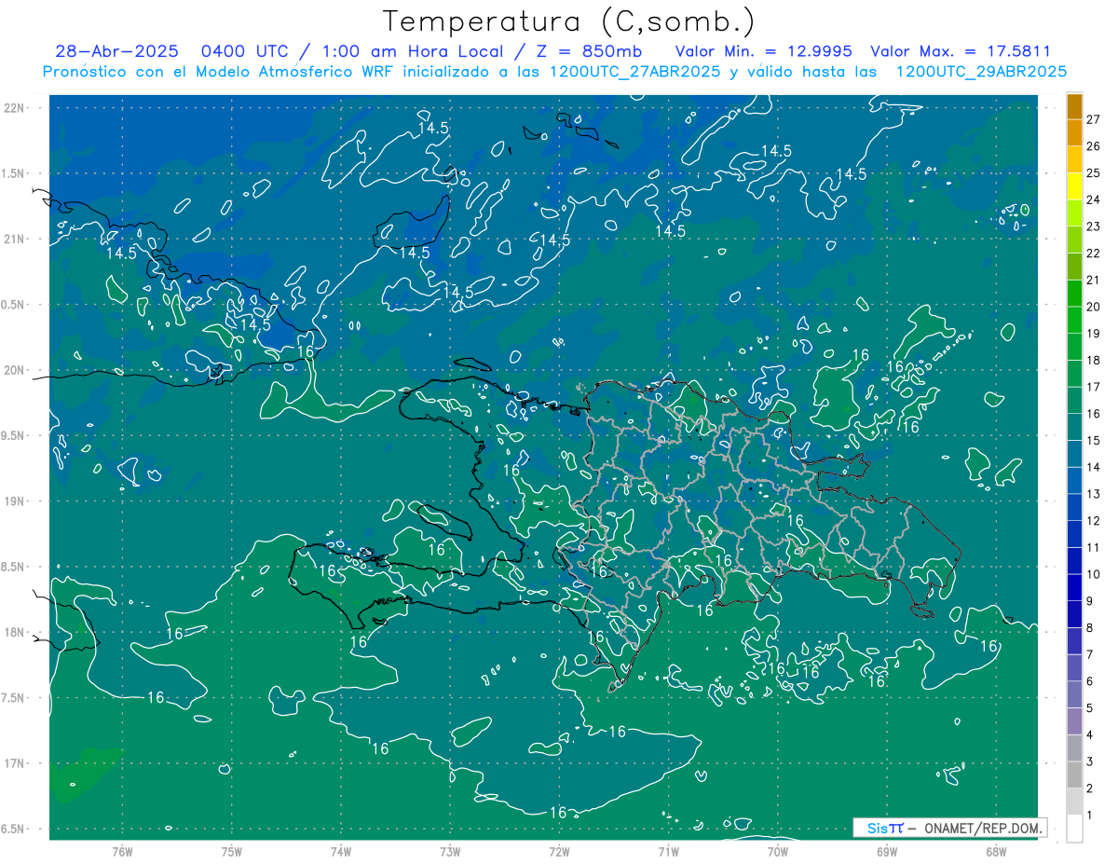Click the "70W" longitude axis label
The height and width of the screenshot is (864, 1118).
[x=778, y=852]
